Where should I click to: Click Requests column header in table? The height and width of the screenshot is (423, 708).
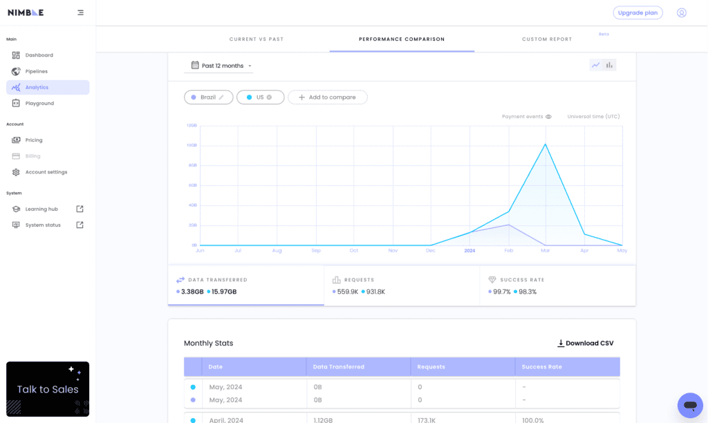[463, 367]
